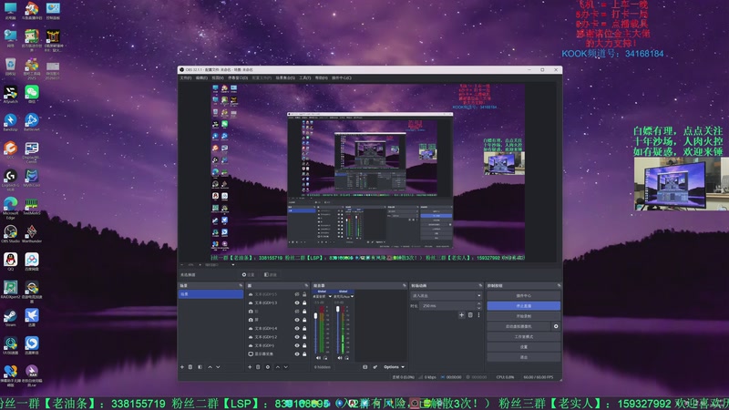Open transition three-dot menu
The image size is (729, 410).
tap(479, 315)
